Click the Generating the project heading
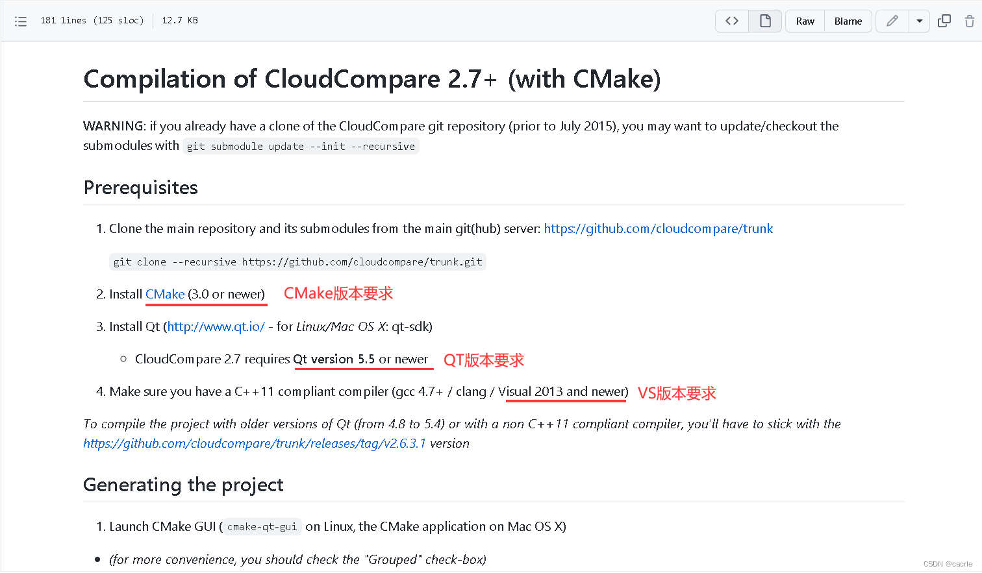982x573 pixels. [183, 485]
